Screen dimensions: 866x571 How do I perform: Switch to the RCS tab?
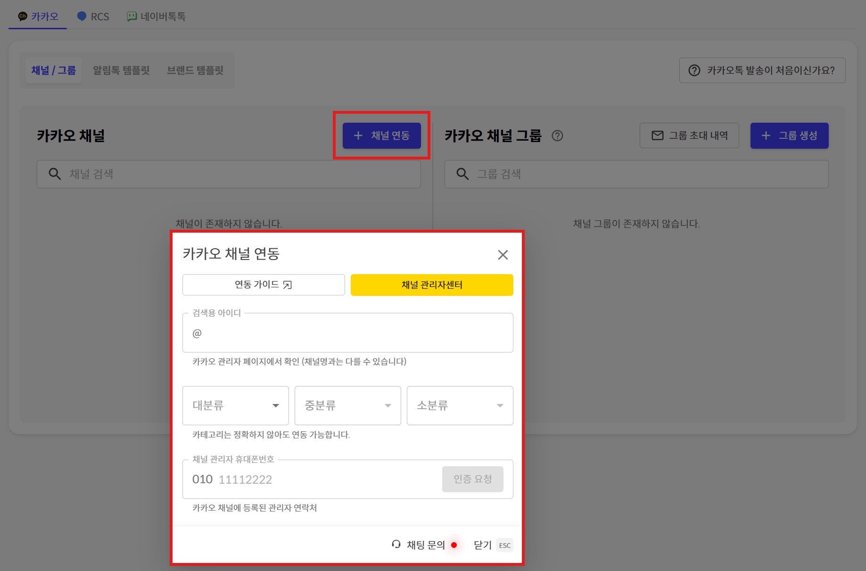click(x=93, y=17)
